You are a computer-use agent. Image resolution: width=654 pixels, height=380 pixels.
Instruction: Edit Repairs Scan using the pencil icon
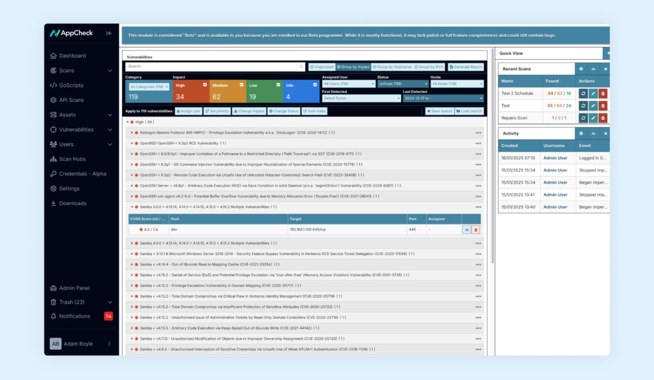pos(592,118)
